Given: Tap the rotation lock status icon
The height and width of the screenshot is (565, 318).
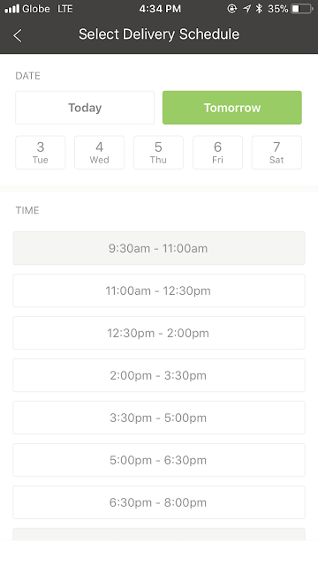Looking at the screenshot, I should coord(232,9).
